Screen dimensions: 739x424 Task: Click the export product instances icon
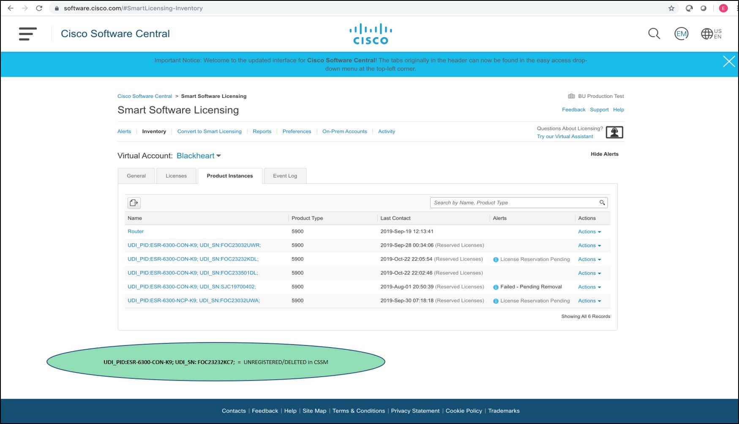[134, 203]
